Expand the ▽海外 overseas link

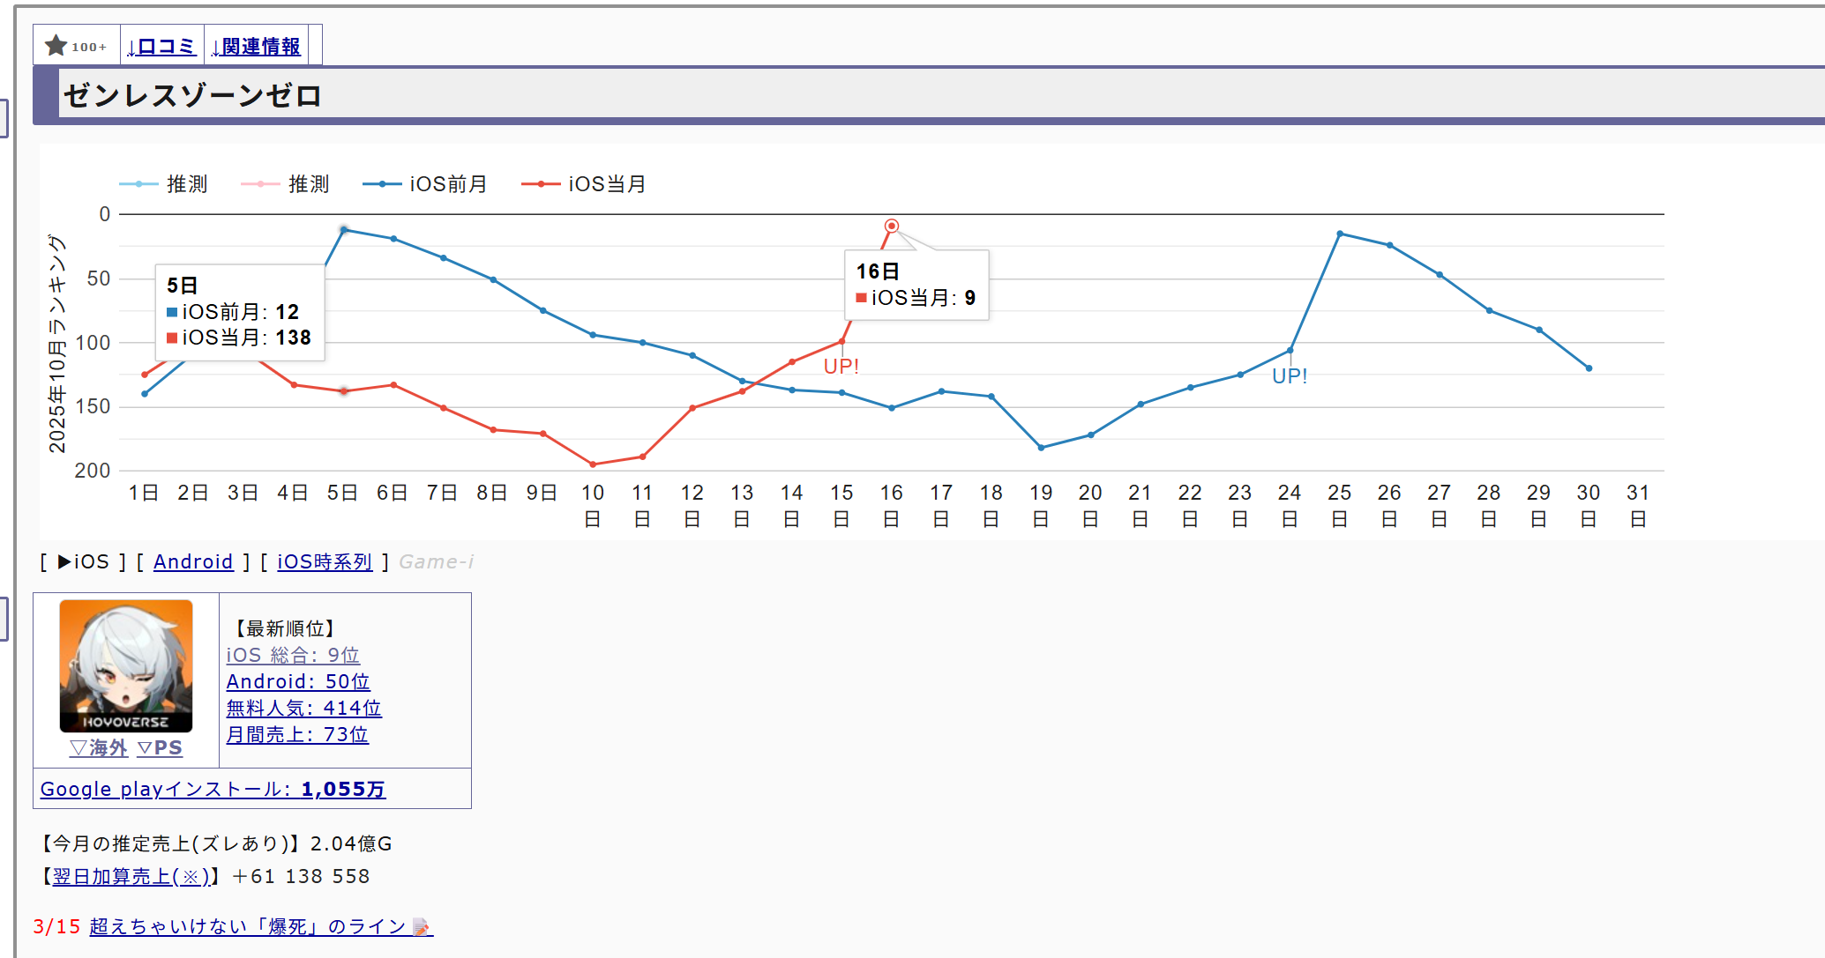(99, 748)
